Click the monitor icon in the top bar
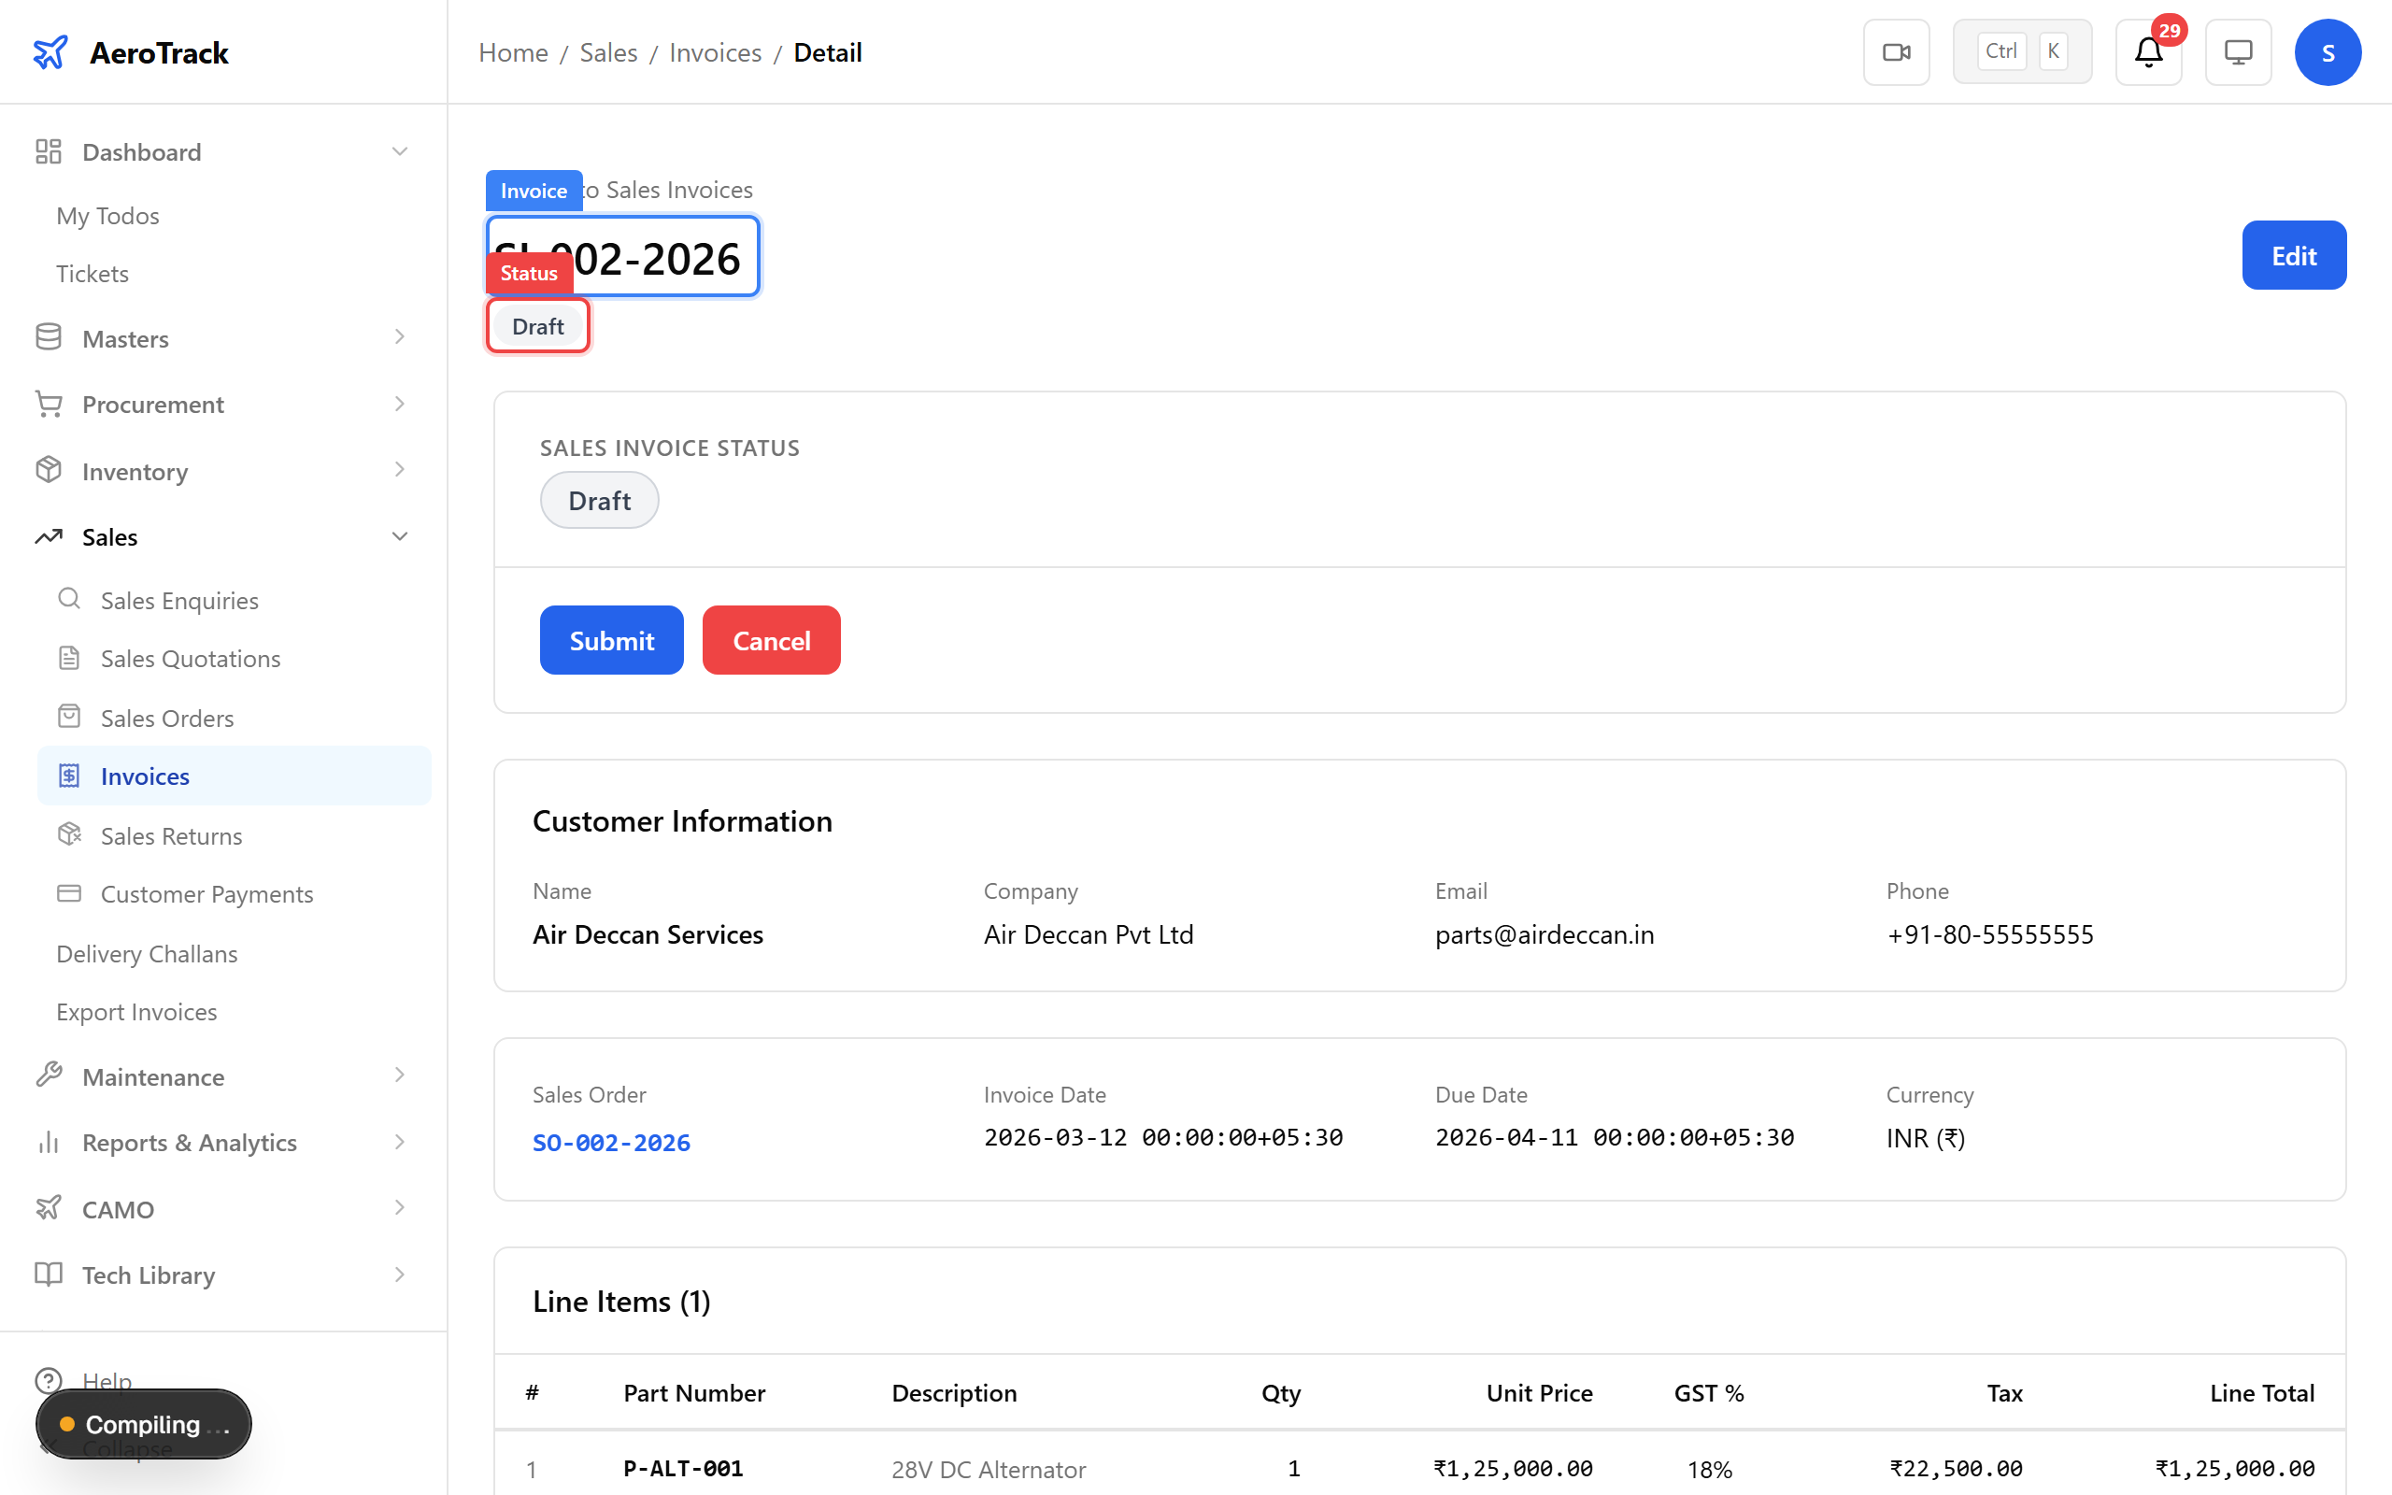2392x1495 pixels. (2238, 51)
